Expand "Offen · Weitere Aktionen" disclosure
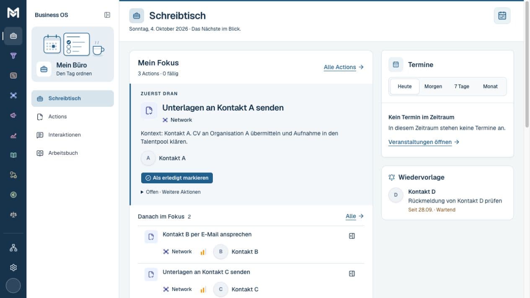Viewport: 530px width, 298px height. pos(171,192)
